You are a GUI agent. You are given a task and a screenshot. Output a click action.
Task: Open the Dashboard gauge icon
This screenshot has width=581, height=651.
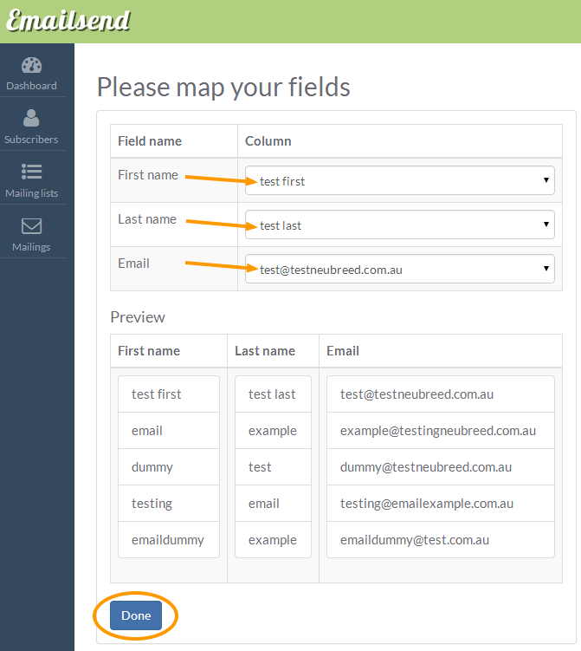tap(31, 65)
